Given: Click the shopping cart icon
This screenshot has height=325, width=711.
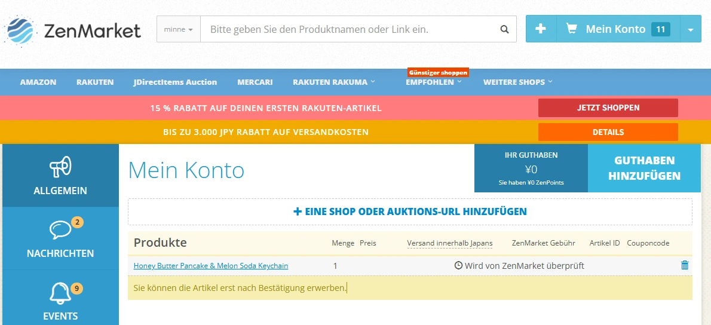Looking at the screenshot, I should click(571, 29).
